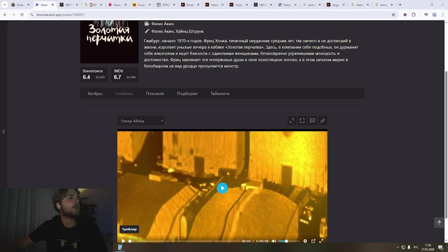The image size is (448, 252).
Task: Open the Кинопоиск 6.4 rating box
Action: click(x=94, y=74)
